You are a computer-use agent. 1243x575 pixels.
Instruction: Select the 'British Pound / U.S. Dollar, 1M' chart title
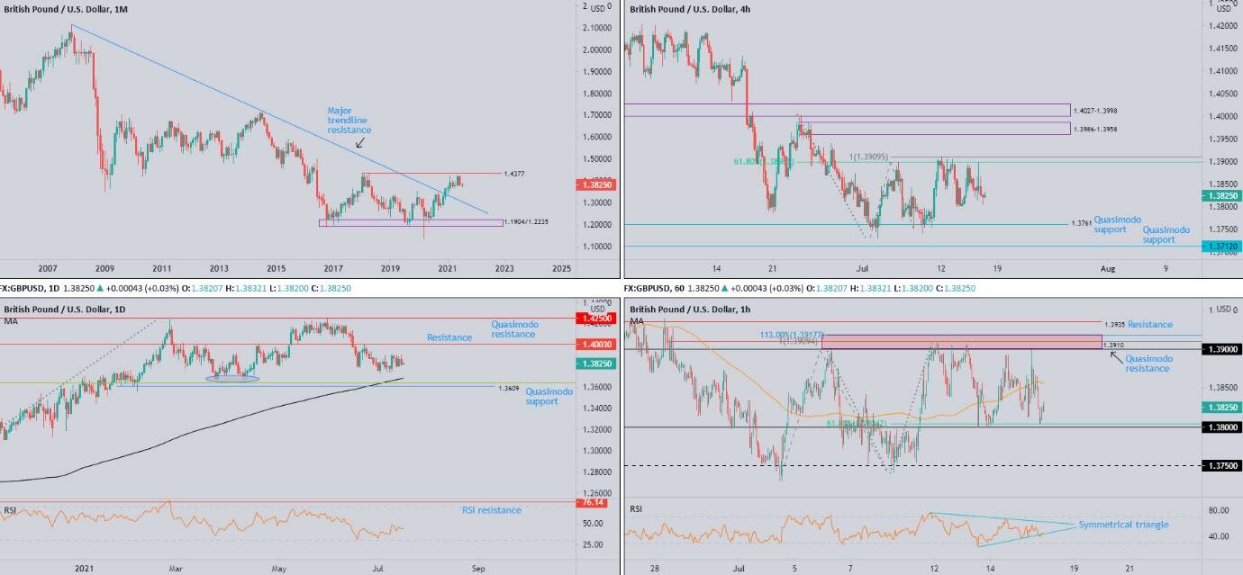(x=65, y=9)
